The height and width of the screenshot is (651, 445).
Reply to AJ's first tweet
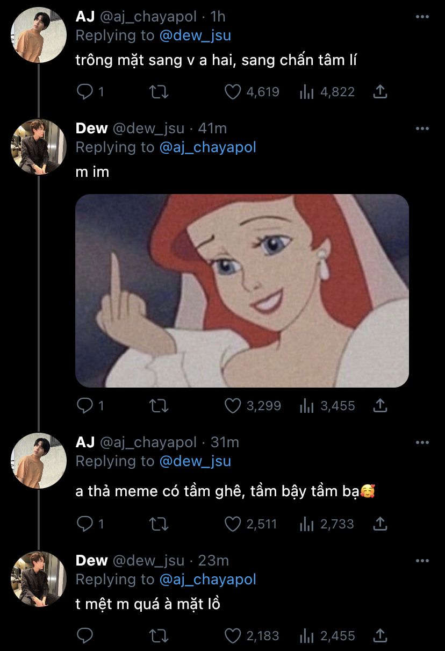point(85,92)
